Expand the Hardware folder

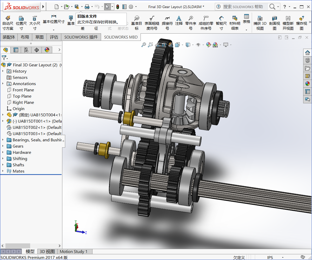click(x=3, y=152)
